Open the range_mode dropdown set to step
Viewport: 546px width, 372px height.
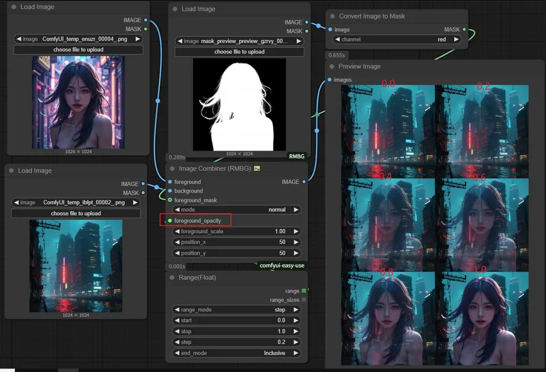(236, 309)
